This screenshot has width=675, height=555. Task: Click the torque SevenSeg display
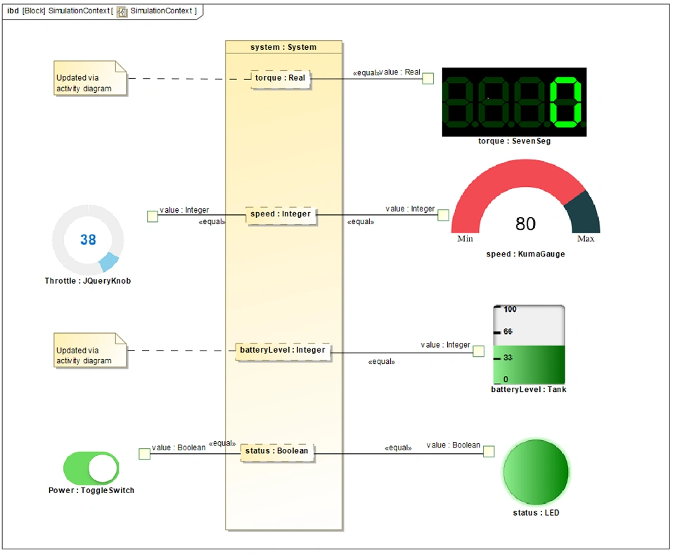(514, 102)
